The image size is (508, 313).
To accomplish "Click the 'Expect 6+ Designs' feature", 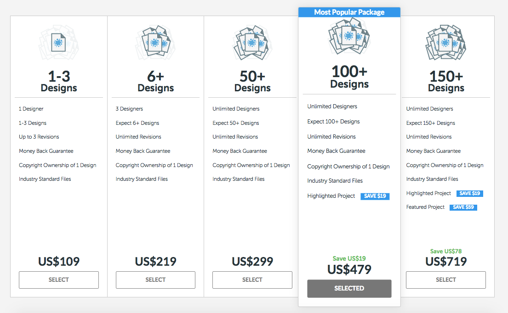I will [x=137, y=123].
